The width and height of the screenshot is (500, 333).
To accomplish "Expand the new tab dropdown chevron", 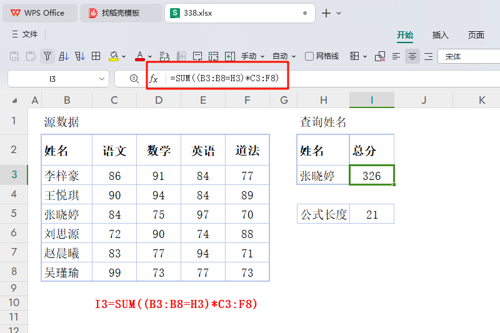I will pyautogui.click(x=339, y=13).
